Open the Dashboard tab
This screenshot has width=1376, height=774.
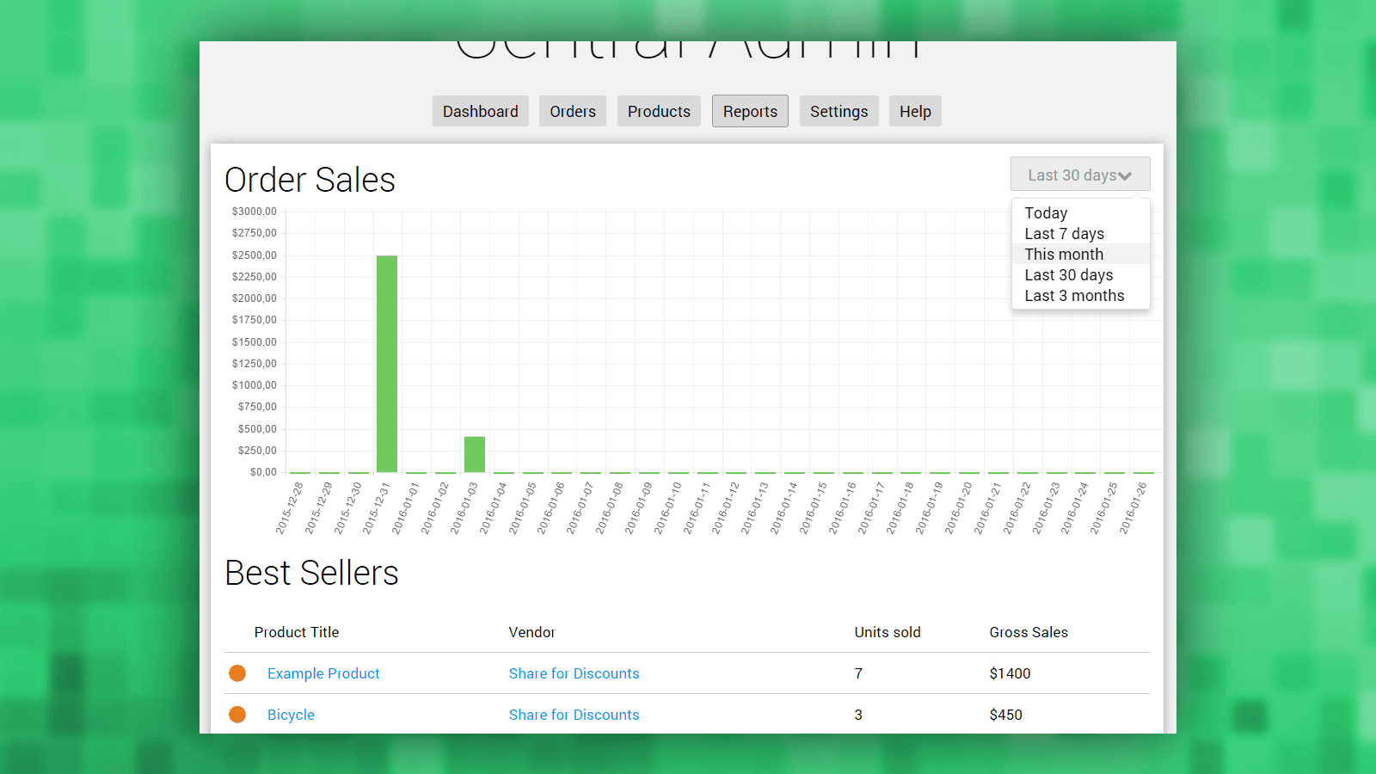click(x=480, y=112)
